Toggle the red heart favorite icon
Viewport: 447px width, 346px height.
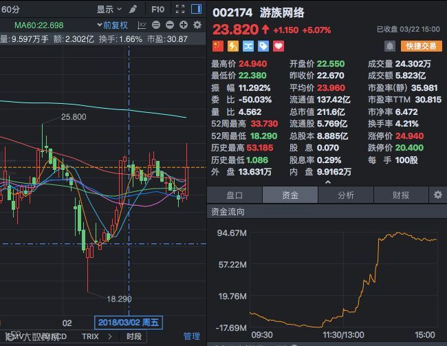(x=279, y=46)
